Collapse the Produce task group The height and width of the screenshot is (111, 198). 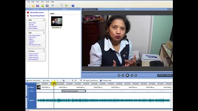click(x=44, y=51)
